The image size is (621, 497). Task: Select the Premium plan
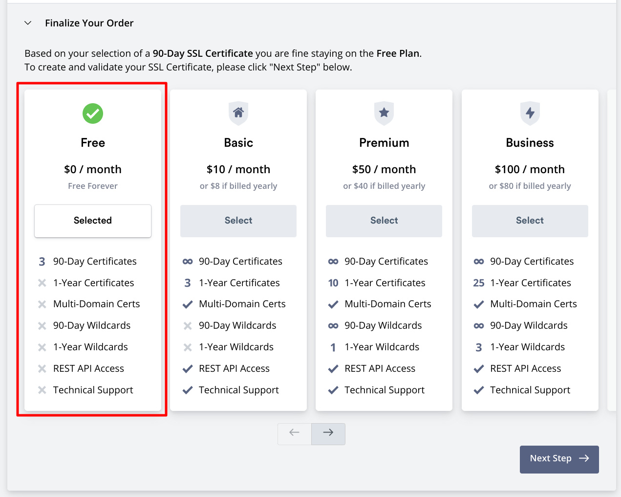384,221
